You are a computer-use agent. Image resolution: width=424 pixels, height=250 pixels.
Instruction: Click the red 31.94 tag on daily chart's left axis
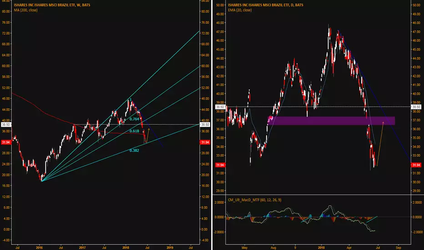(220, 165)
